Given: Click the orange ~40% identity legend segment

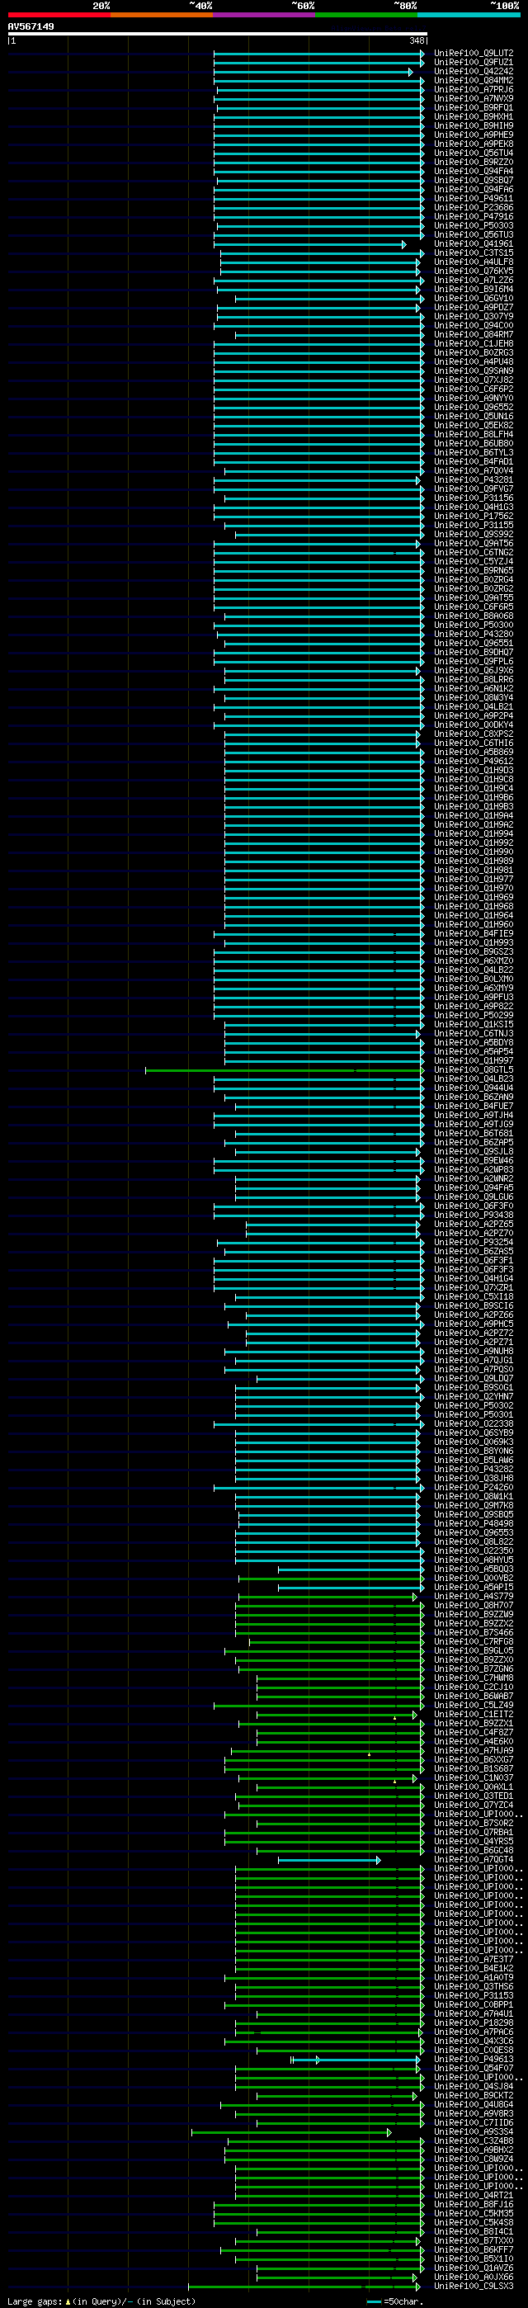Looking at the screenshot, I should [162, 14].
